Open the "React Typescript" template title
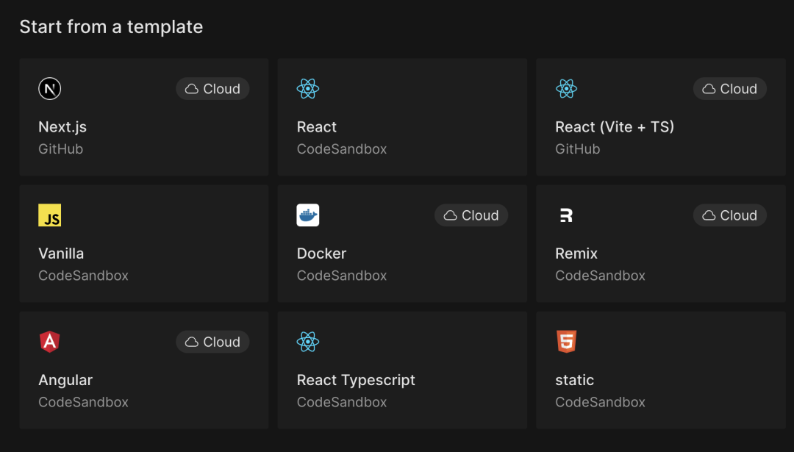This screenshot has width=794, height=452. point(356,380)
